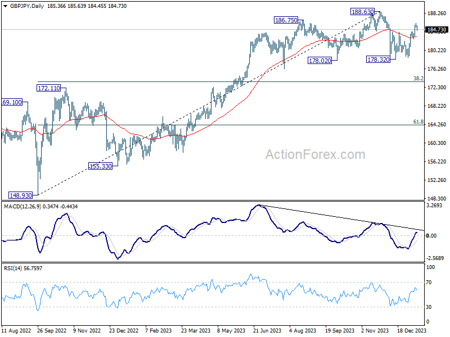Select the 178.320 low price label
450x337 pixels.
378,60
